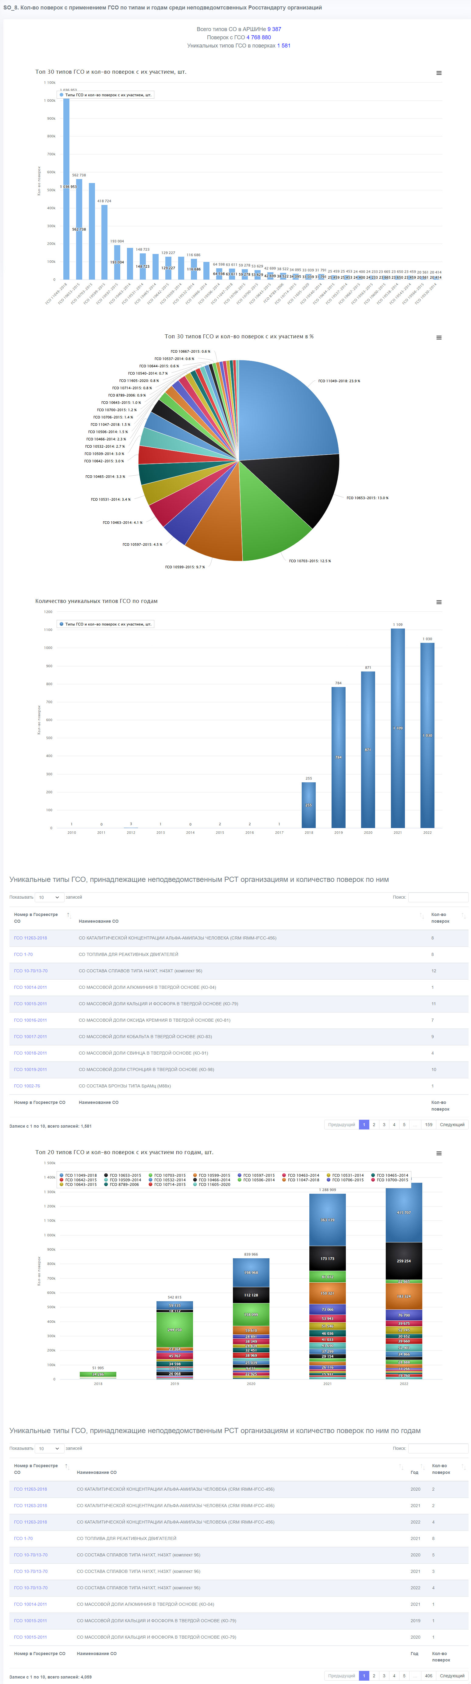471x1684 pixels.
Task: Go to page 406 of second table
Action: [429, 1675]
